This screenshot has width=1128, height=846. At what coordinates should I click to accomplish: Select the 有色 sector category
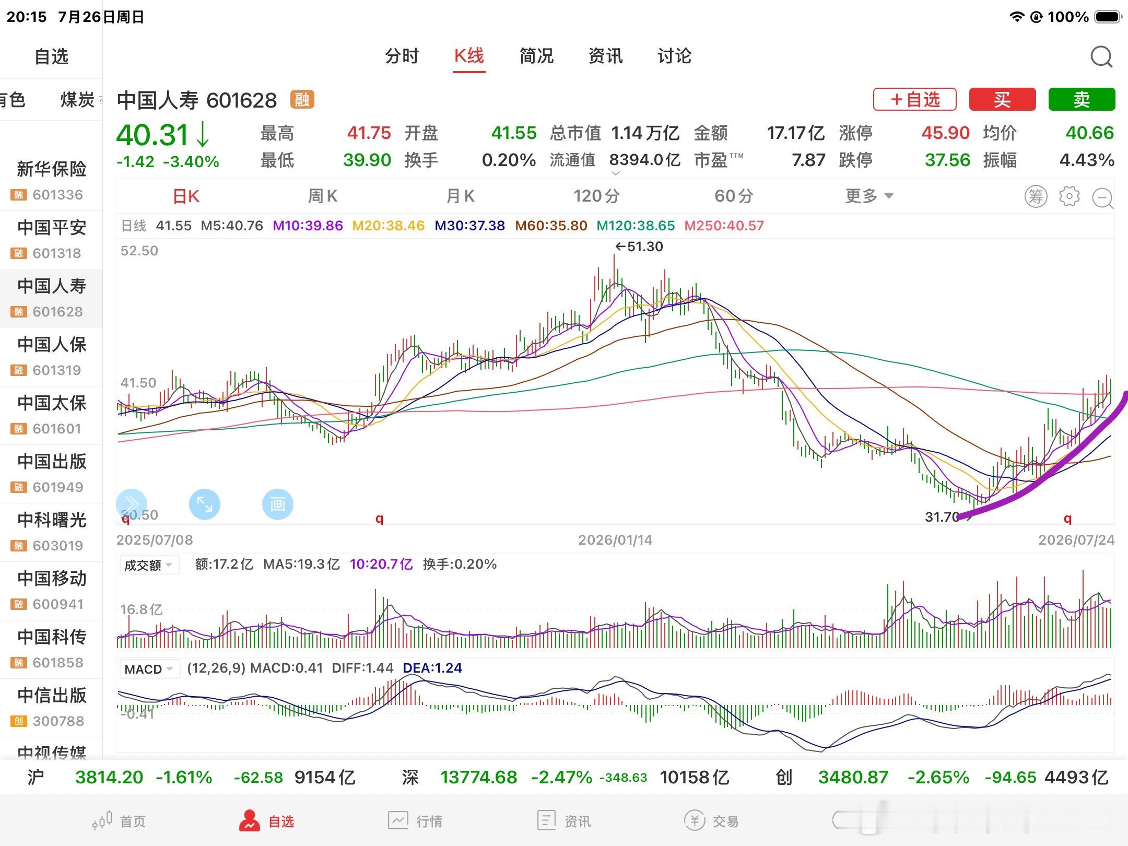pyautogui.click(x=11, y=99)
